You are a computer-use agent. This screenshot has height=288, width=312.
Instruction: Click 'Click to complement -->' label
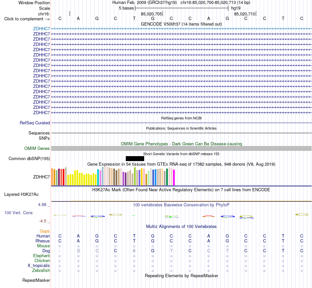pos(27,19)
